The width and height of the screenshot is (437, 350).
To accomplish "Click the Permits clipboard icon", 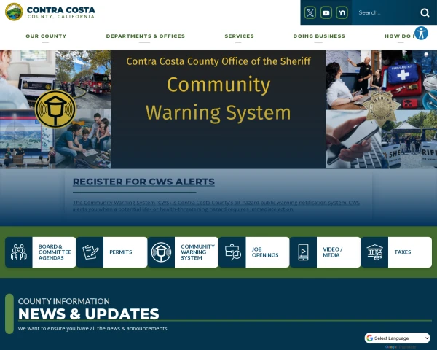I will pyautogui.click(x=90, y=252).
